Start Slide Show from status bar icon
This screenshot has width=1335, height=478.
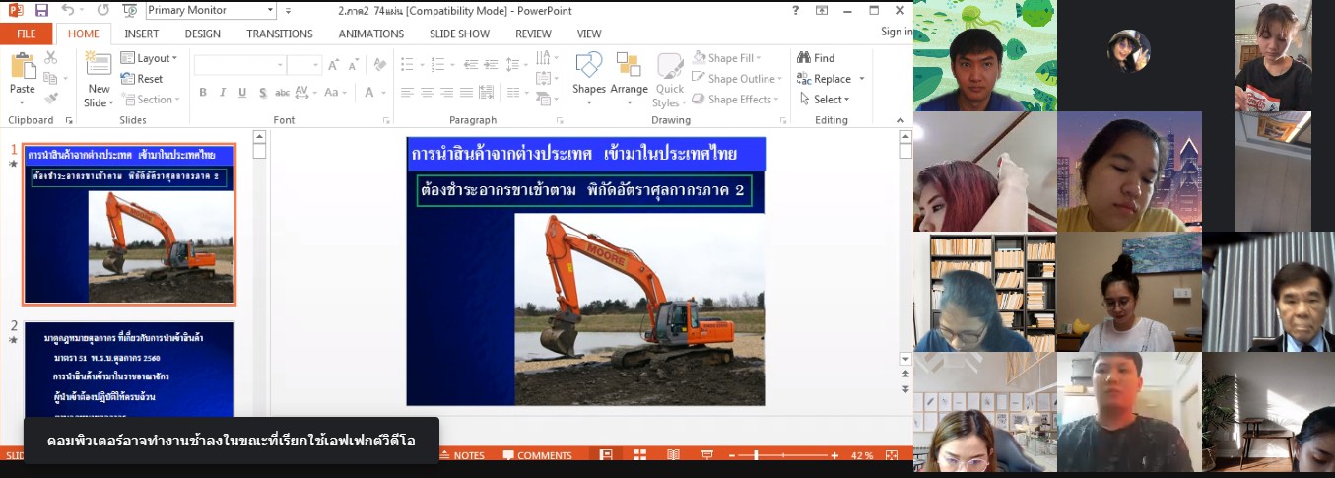click(706, 455)
